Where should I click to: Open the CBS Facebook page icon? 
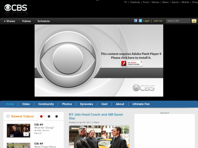tap(136, 21)
